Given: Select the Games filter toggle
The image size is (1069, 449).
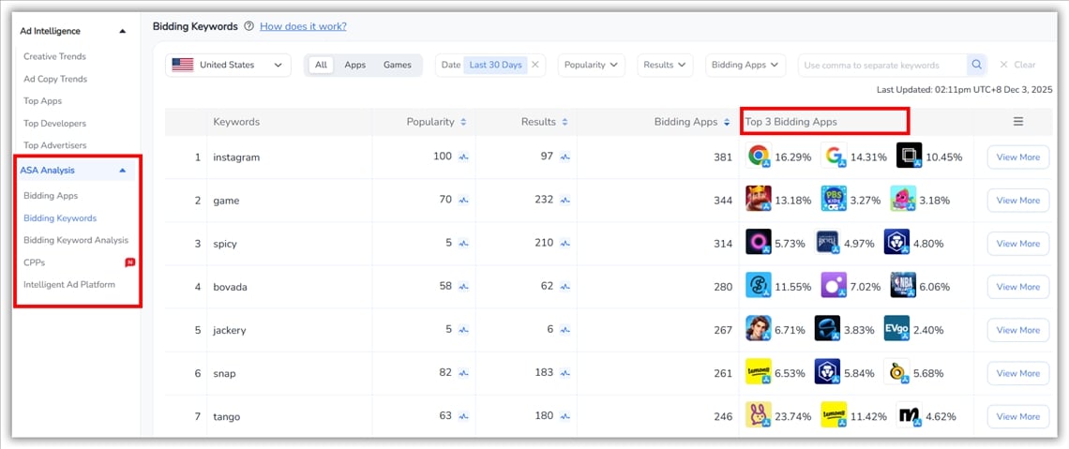Looking at the screenshot, I should (397, 65).
